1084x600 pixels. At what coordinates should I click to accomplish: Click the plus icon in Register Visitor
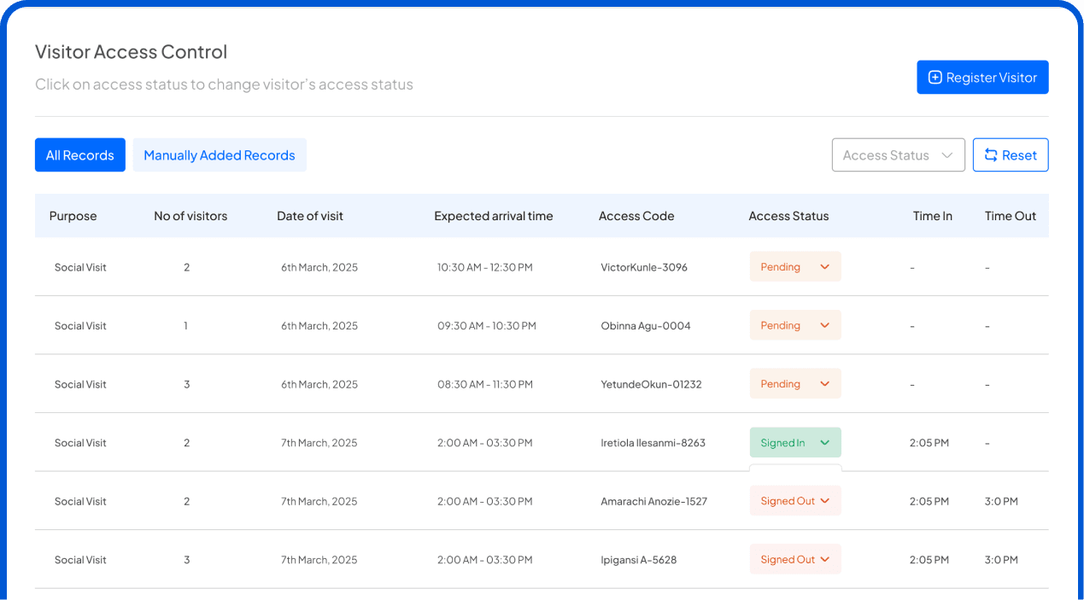[x=935, y=78]
